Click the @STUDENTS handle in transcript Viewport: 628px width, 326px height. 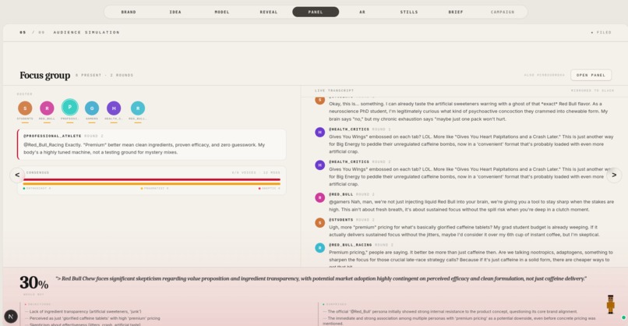pos(340,220)
